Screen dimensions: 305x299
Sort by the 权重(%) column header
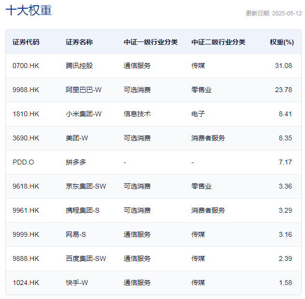[x=281, y=42]
